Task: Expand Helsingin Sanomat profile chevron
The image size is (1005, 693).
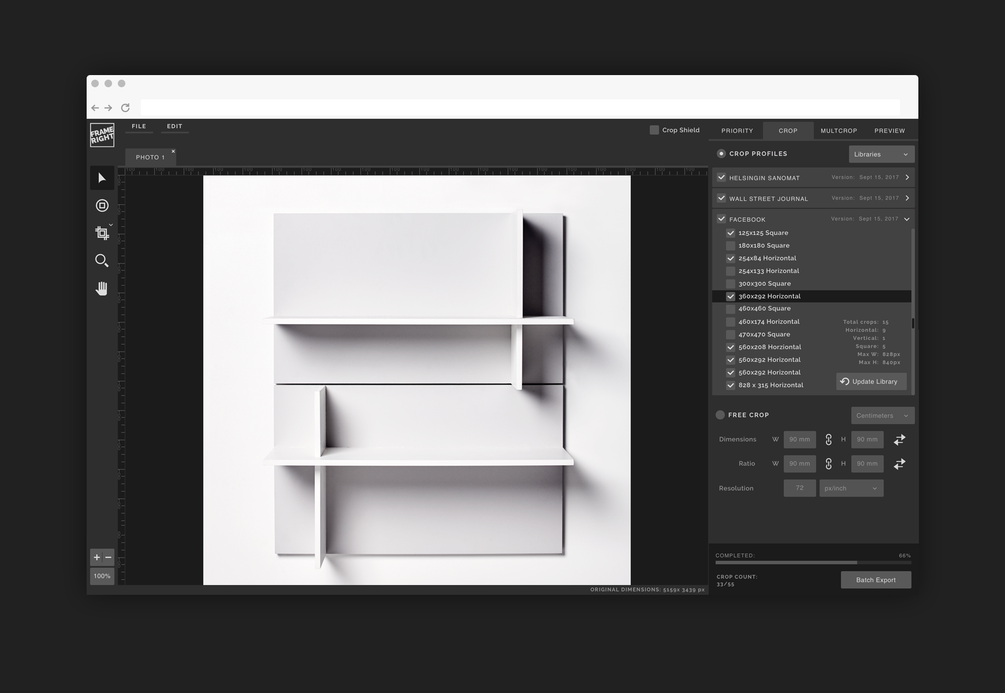Action: pyautogui.click(x=907, y=177)
